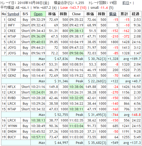
Task: Click the $ 44,997 Max value
Action: (x=61, y=143)
